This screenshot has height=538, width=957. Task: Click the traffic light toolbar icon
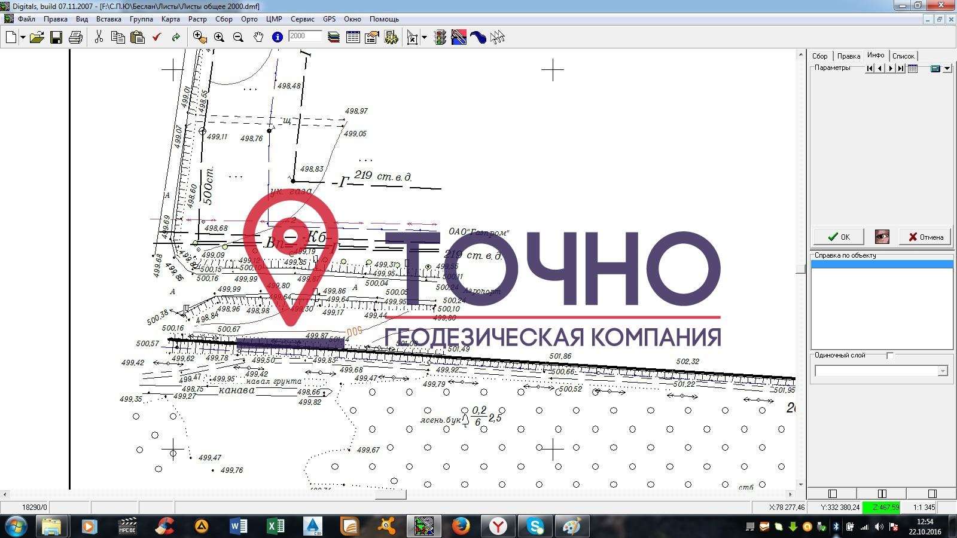(x=440, y=38)
